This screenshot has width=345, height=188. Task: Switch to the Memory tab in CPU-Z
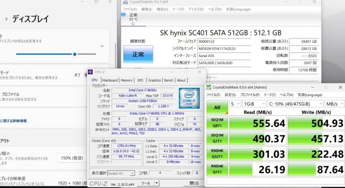click(127, 80)
